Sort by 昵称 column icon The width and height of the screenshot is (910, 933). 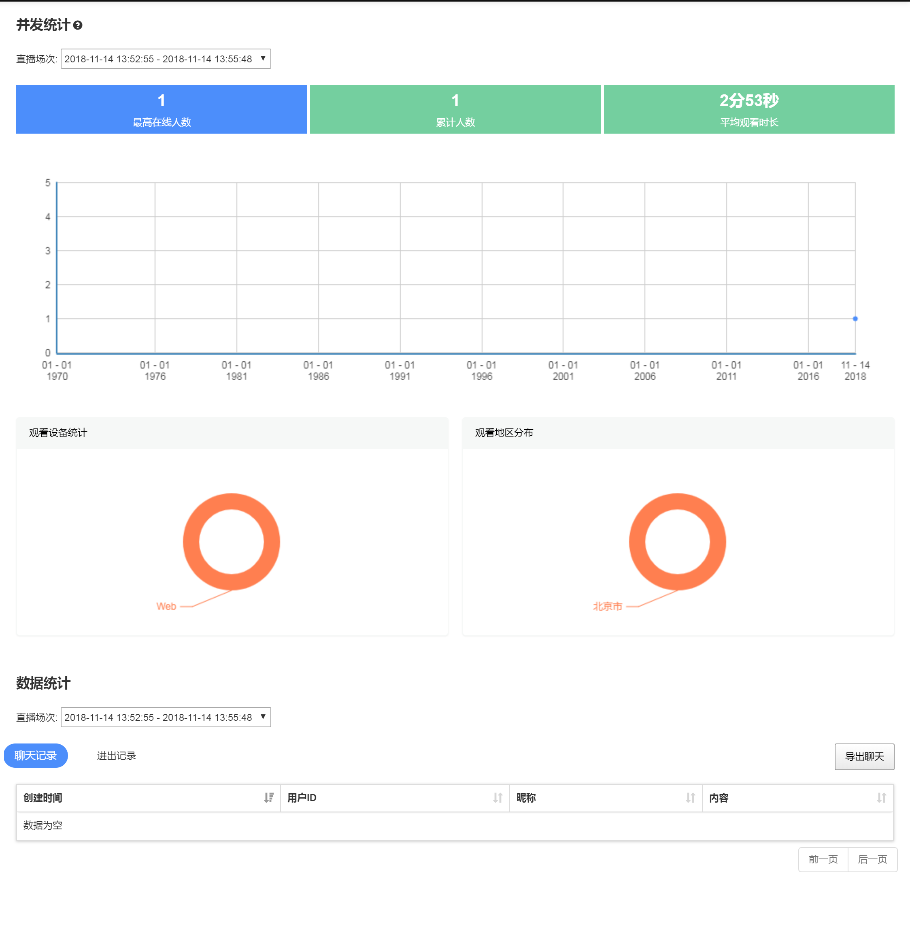click(x=690, y=798)
